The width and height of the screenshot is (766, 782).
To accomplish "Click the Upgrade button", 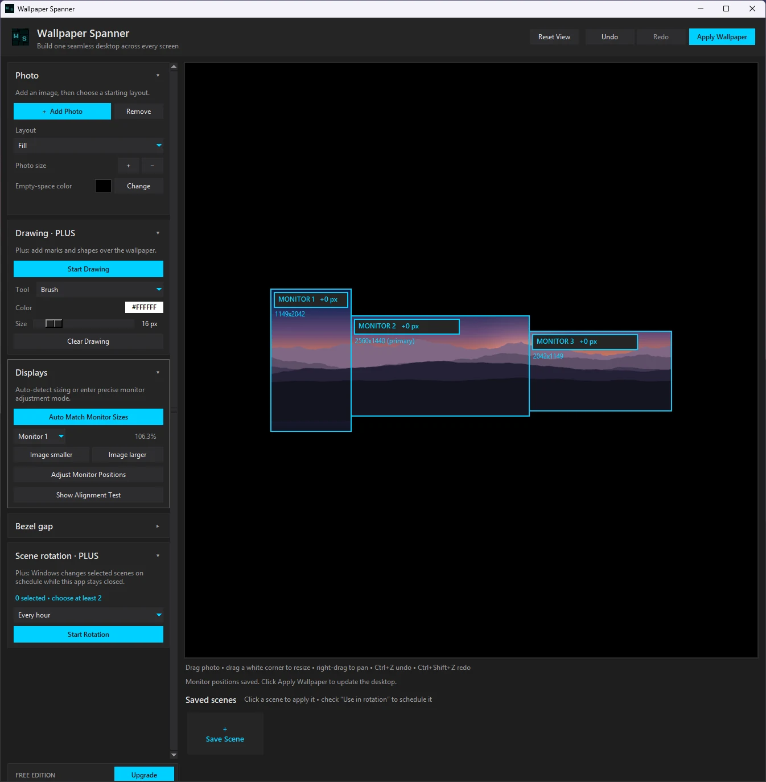I will (144, 775).
